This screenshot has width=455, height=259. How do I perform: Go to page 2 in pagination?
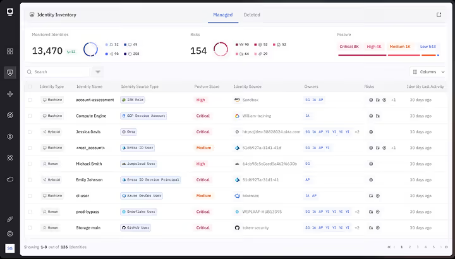(x=409, y=247)
